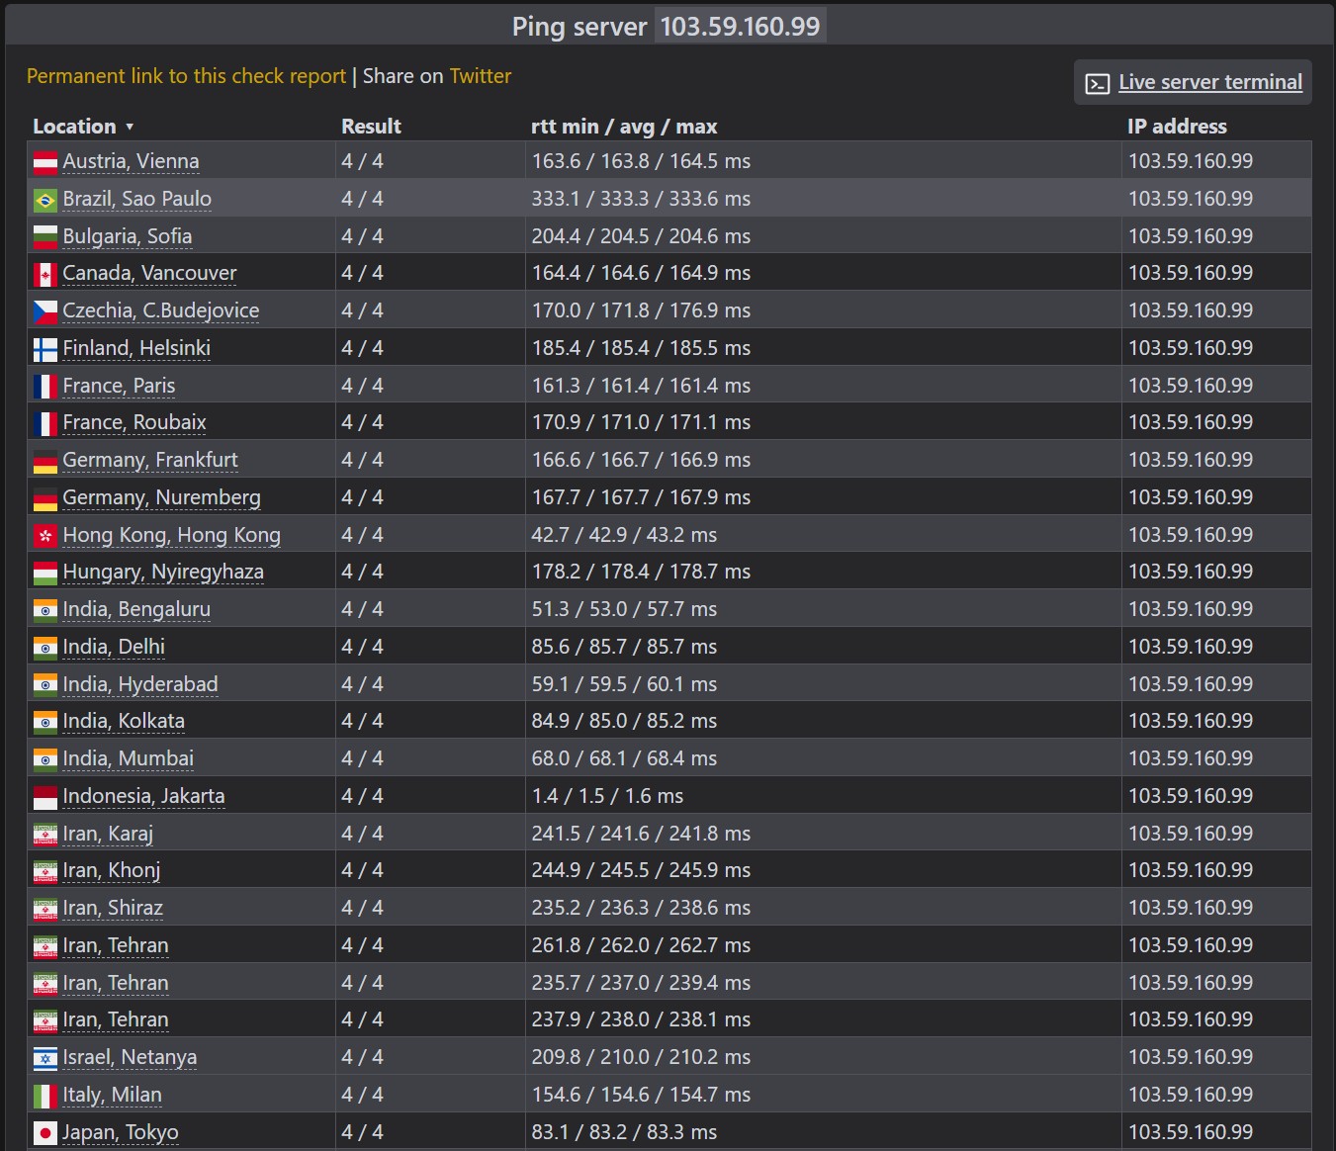Open the Czechia, C.Budejovice location link
The width and height of the screenshot is (1336, 1151).
tap(160, 310)
